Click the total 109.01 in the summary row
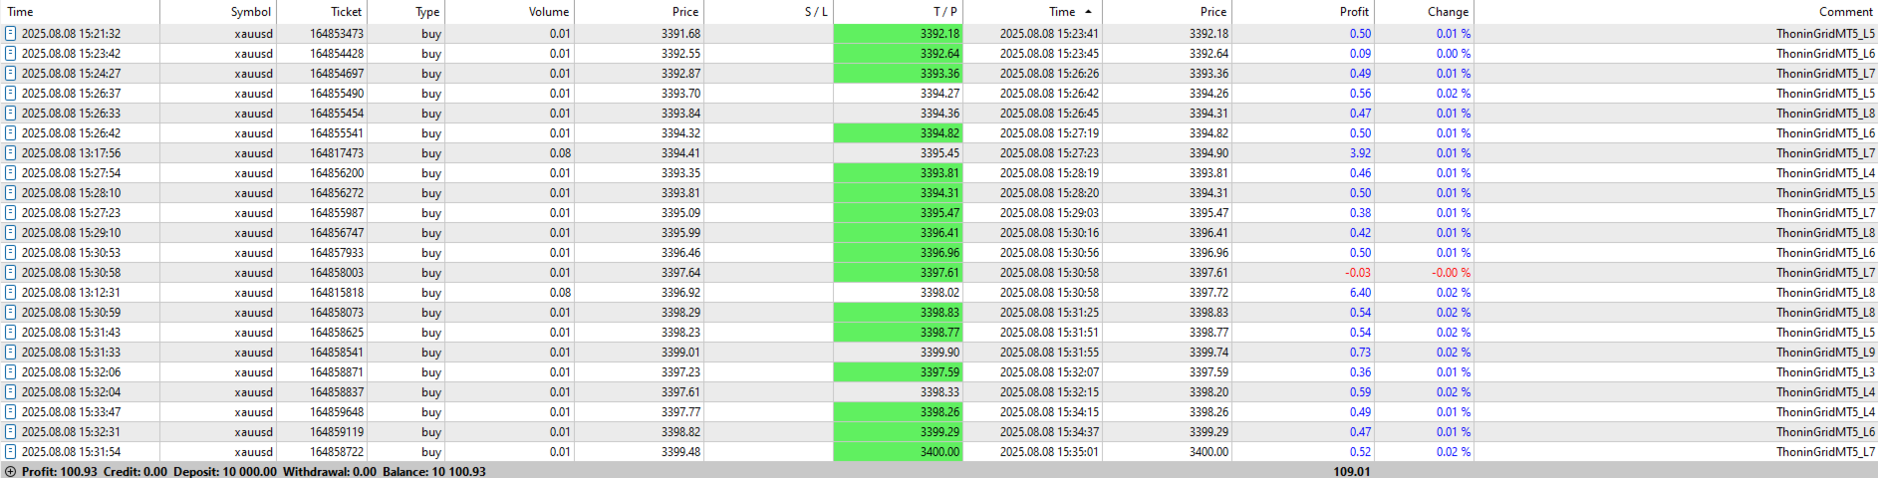The height and width of the screenshot is (478, 1878). 1351,471
